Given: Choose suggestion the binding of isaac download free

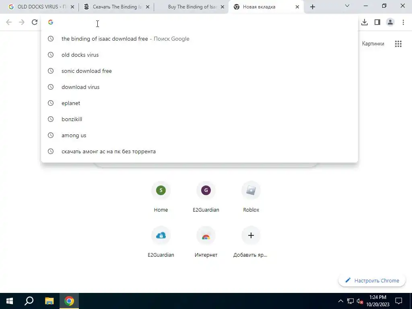Looking at the screenshot, I should click(x=200, y=39).
